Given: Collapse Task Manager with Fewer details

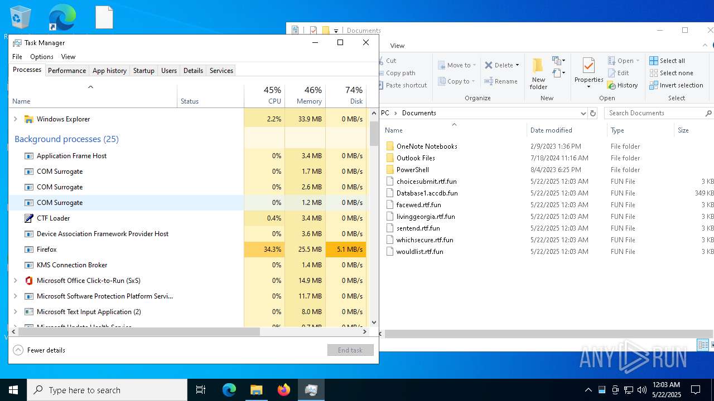Looking at the screenshot, I should click(x=39, y=350).
